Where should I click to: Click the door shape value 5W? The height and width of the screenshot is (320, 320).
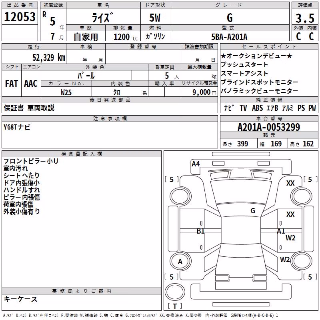155,18
